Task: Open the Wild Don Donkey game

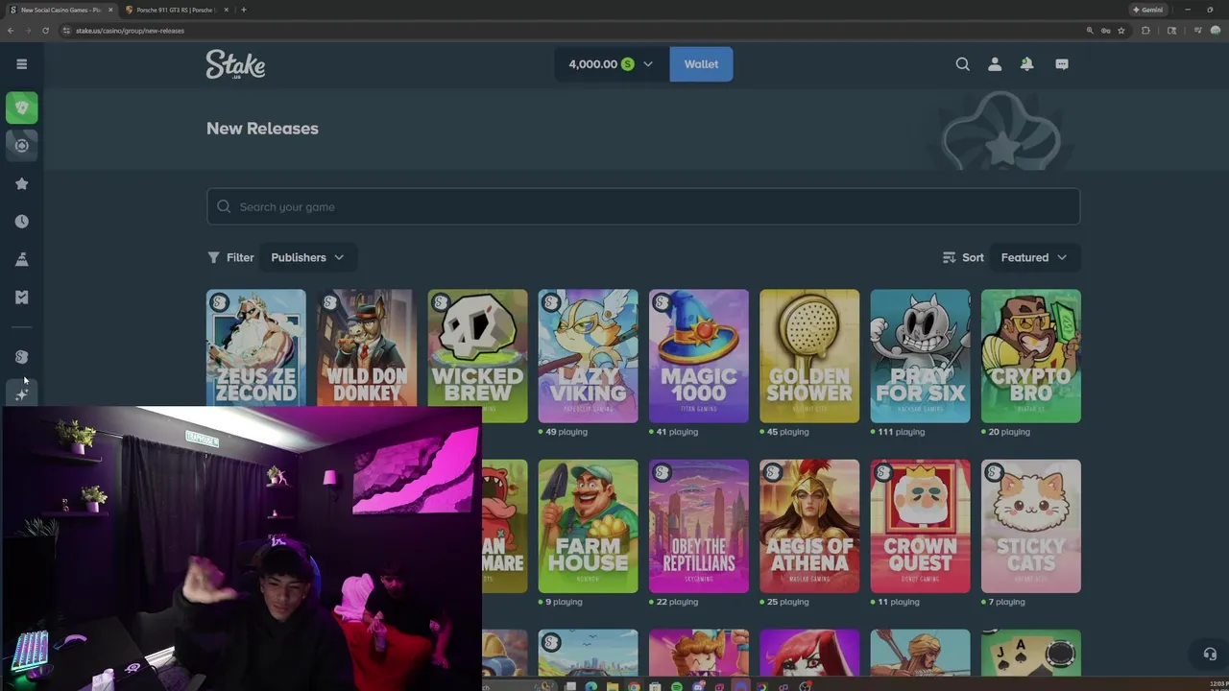Action: [366, 346]
